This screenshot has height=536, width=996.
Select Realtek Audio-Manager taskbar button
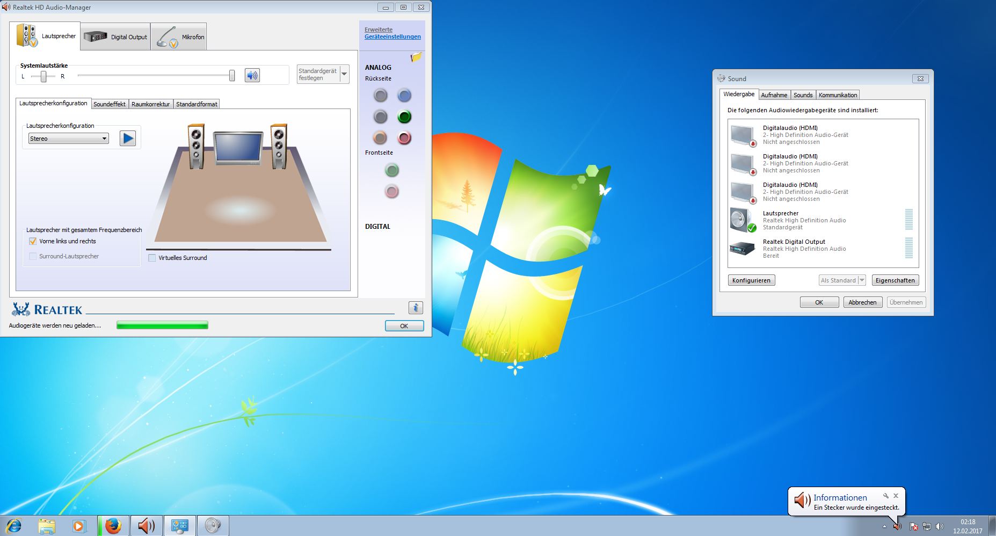(x=146, y=526)
